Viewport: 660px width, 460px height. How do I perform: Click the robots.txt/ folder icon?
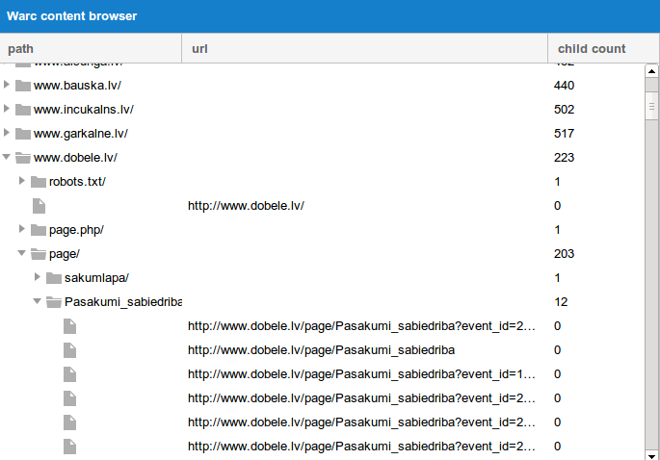click(39, 182)
